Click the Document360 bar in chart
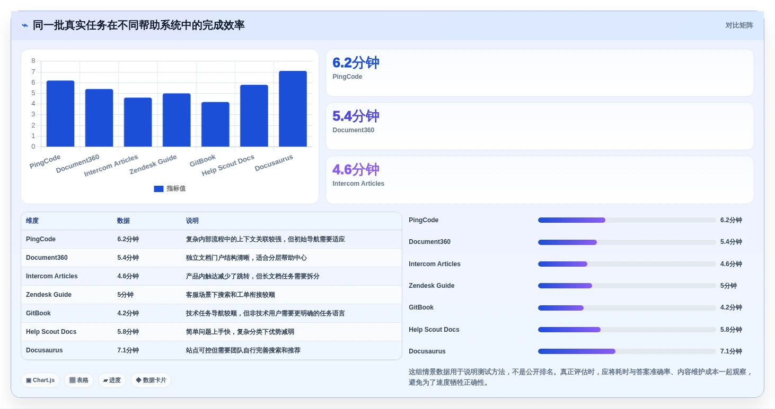Image resolution: width=775 pixels, height=409 pixels. coord(99,117)
